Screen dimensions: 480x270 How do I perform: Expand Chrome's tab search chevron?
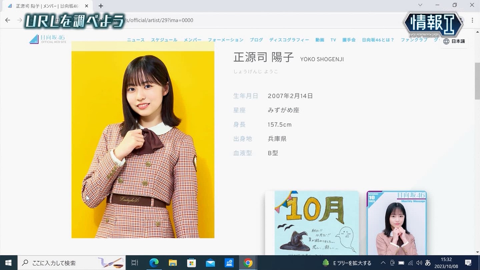click(420, 5)
